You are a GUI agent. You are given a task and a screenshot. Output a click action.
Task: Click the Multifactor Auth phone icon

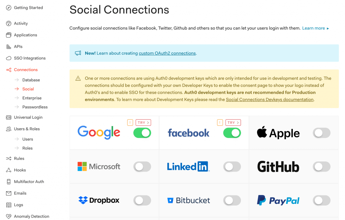tap(9, 182)
